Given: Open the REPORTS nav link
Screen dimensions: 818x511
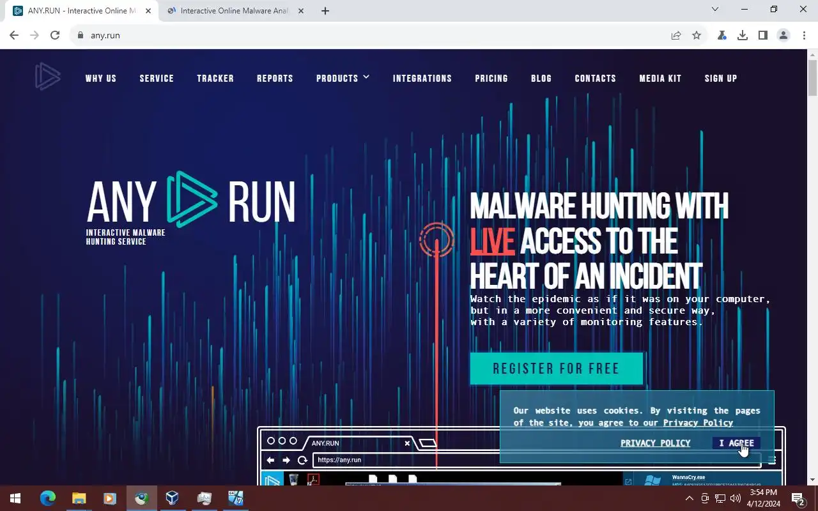Looking at the screenshot, I should click(275, 79).
